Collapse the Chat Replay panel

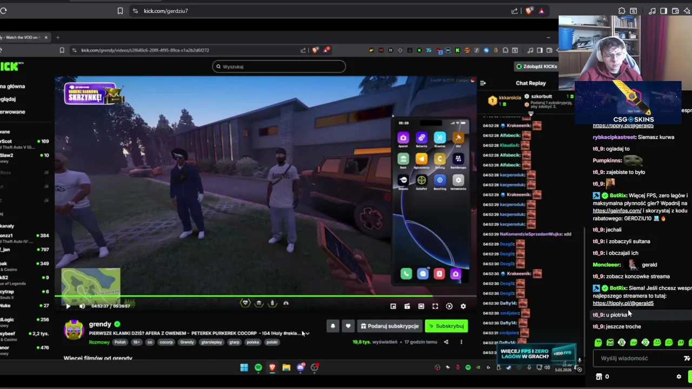point(483,83)
